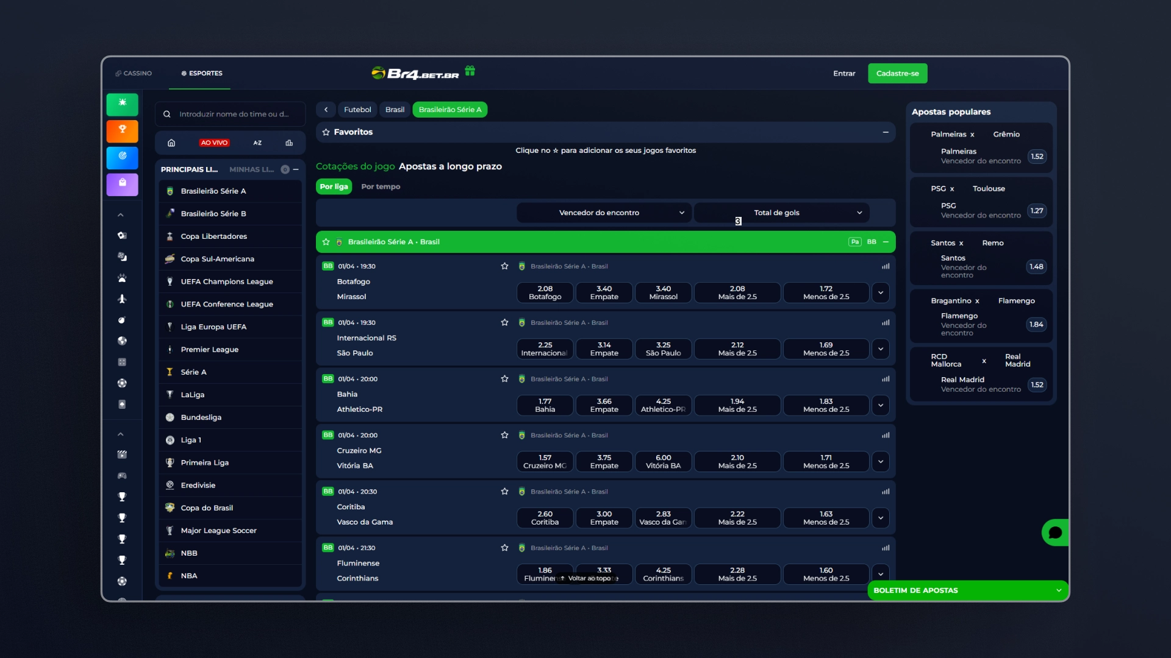1171x658 pixels.
Task: Favorite the Cruzeiro MG vs Vitória BA match
Action: 504,435
